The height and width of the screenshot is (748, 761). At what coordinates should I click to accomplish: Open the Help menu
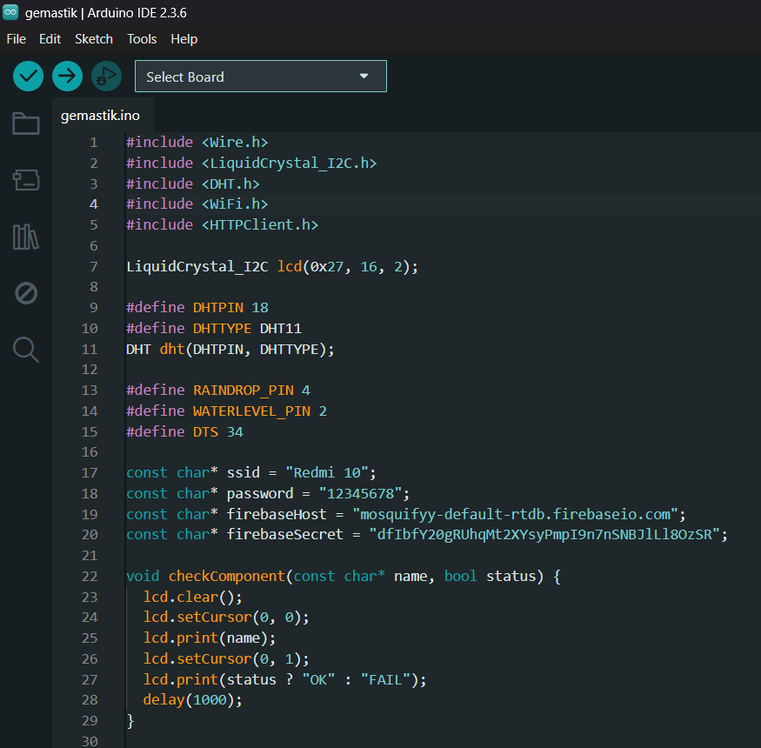pyautogui.click(x=184, y=39)
